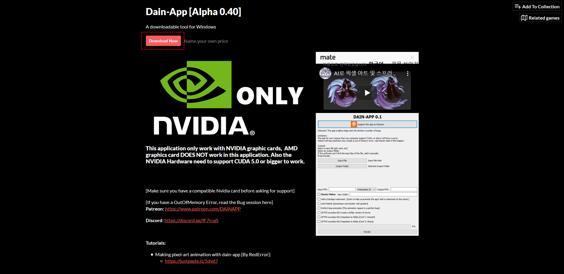Viewport: 564px width, 274px height.
Task: Click the YouTube channel avatar on the video
Action: (x=325, y=73)
